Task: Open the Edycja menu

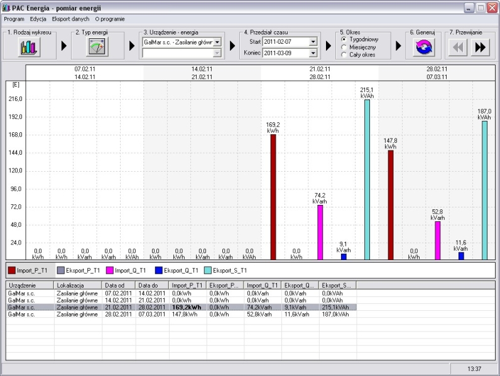Action: pos(38,19)
